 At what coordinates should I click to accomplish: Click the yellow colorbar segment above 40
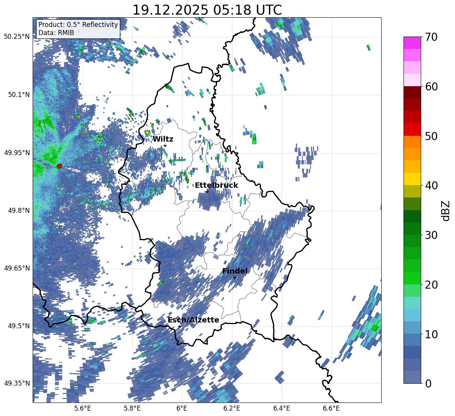[x=412, y=179]
